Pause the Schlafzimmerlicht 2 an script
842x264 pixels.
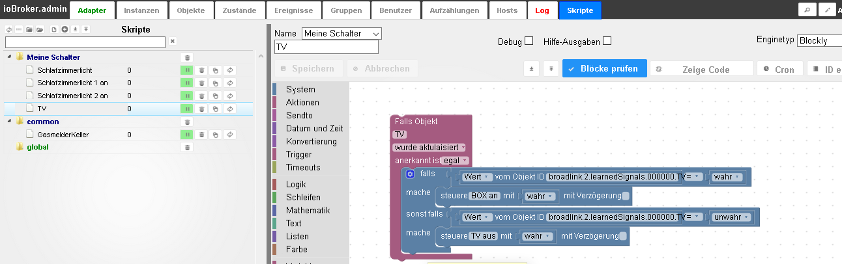pyautogui.click(x=187, y=96)
